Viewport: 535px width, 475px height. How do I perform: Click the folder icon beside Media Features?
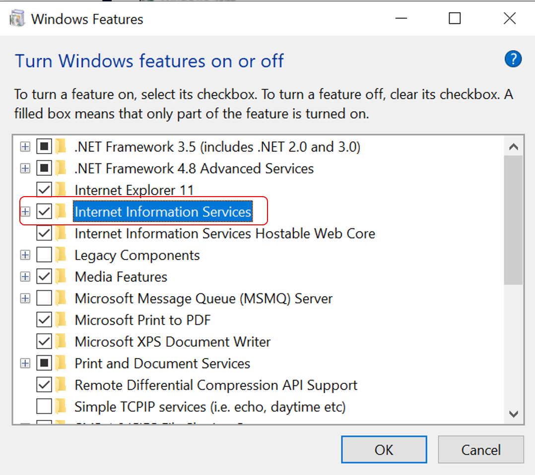[61, 276]
